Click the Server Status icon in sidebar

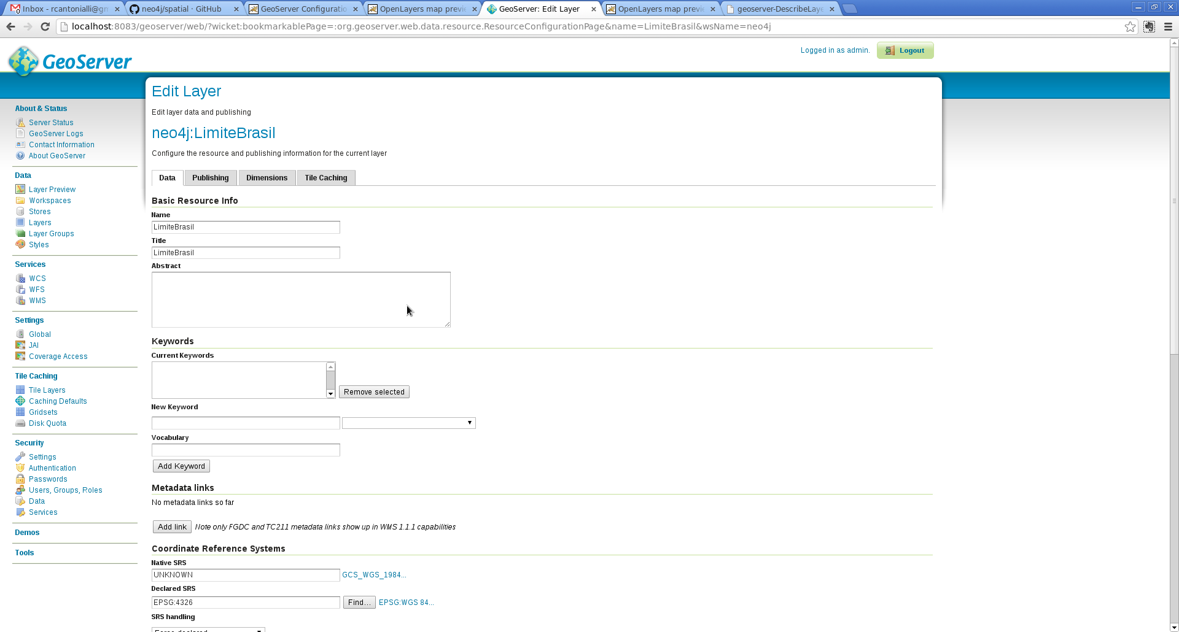pyautogui.click(x=20, y=123)
